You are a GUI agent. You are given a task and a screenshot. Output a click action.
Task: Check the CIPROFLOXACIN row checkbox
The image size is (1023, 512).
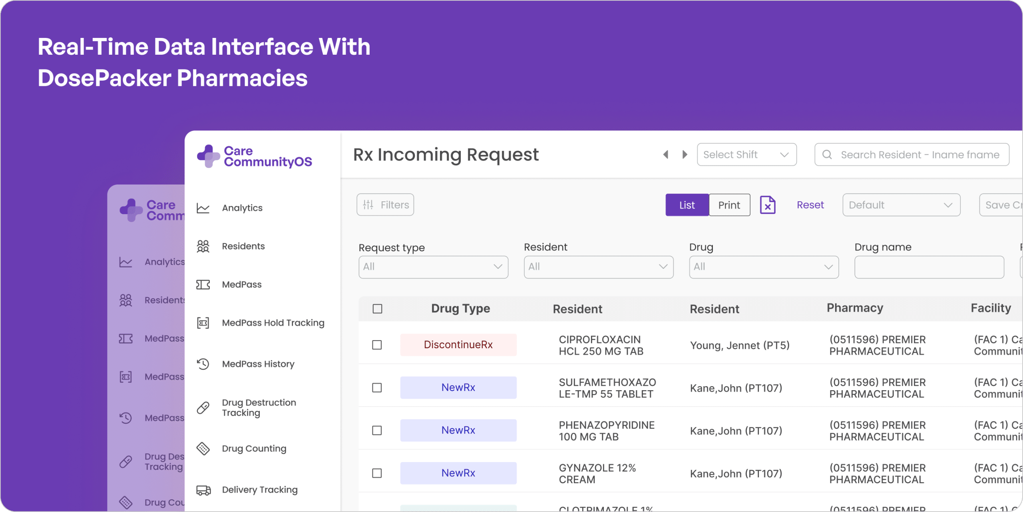377,345
